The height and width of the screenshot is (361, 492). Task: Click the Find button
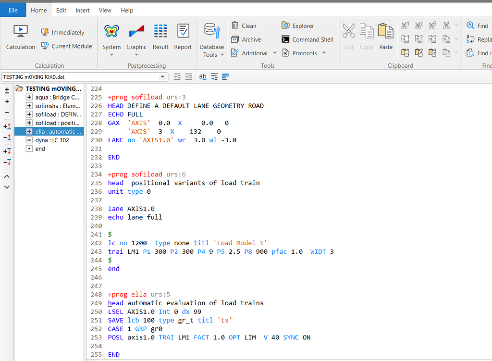pyautogui.click(x=478, y=26)
